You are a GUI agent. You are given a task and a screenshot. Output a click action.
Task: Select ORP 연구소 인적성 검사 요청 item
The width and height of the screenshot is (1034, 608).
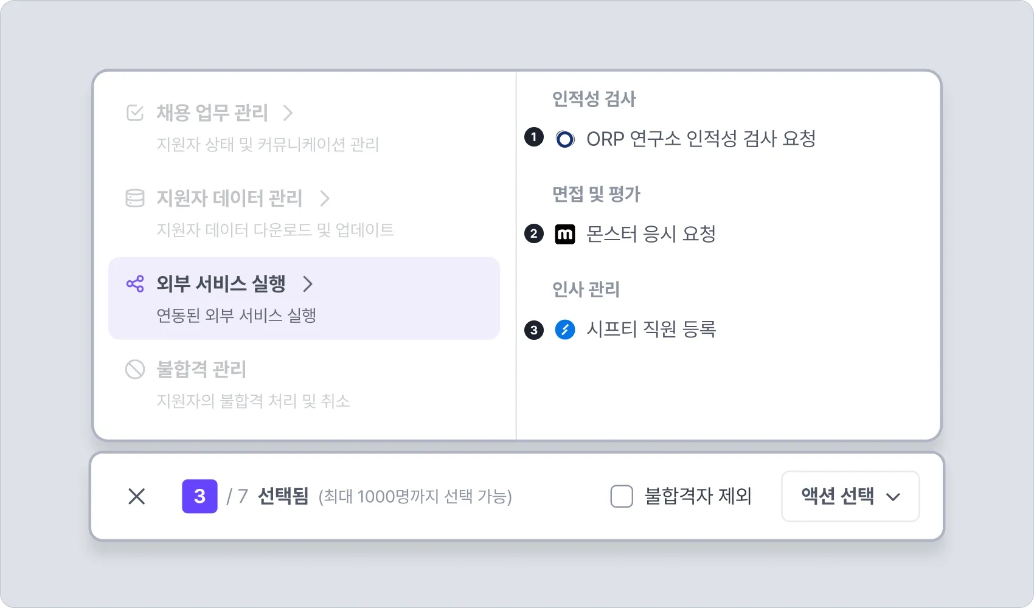(701, 139)
